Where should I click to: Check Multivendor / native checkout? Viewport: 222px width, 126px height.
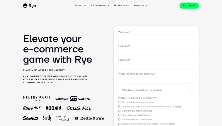(x=119, y=111)
